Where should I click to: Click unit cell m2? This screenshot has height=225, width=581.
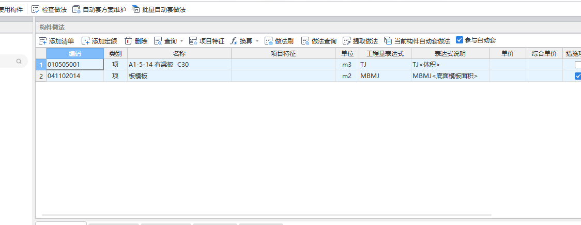[x=347, y=76]
